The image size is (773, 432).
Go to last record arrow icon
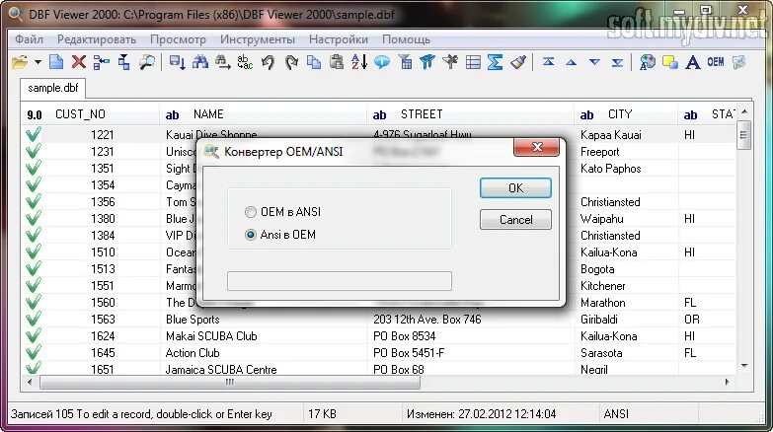[x=617, y=62]
